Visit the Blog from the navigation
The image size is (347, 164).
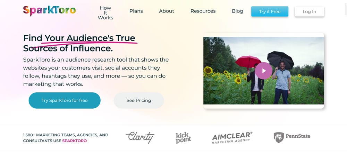point(237,11)
